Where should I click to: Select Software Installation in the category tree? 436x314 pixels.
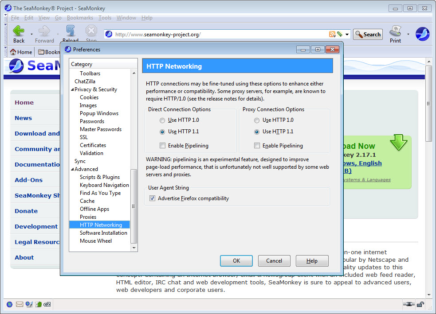103,233
